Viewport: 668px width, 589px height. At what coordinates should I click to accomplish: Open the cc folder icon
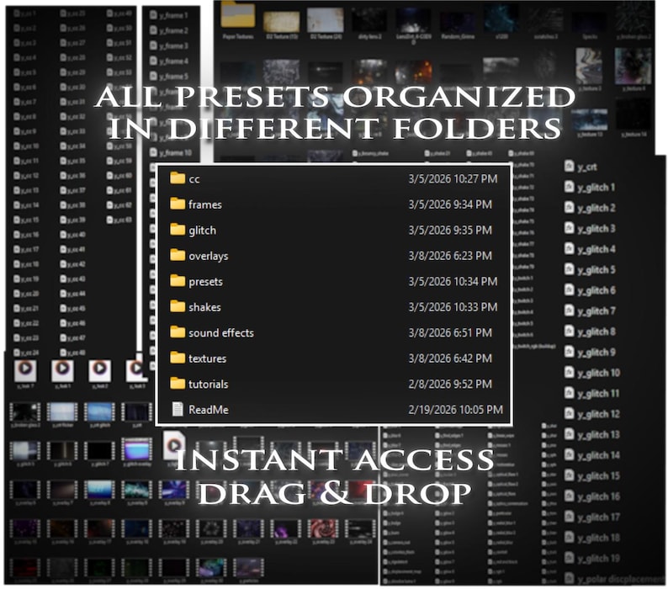[x=178, y=178]
